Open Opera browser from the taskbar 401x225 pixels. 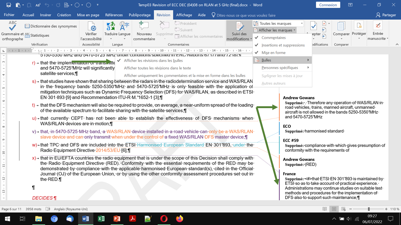[164, 219]
